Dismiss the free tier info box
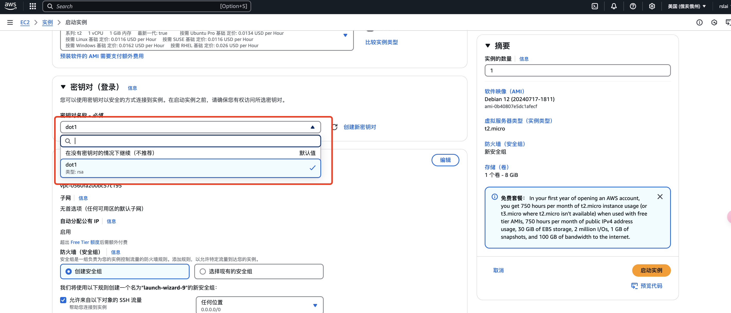The height and width of the screenshot is (313, 731). point(660,197)
